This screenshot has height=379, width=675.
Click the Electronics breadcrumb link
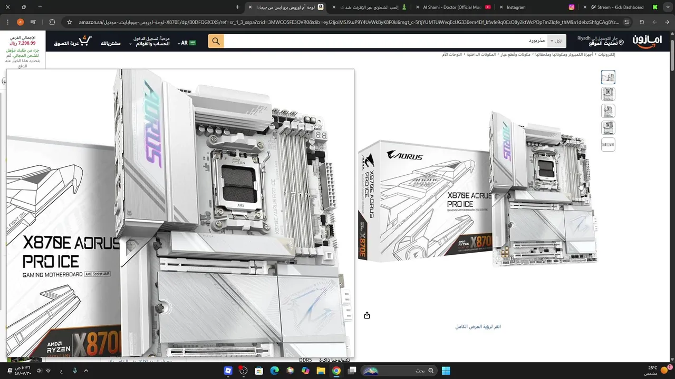click(606, 55)
